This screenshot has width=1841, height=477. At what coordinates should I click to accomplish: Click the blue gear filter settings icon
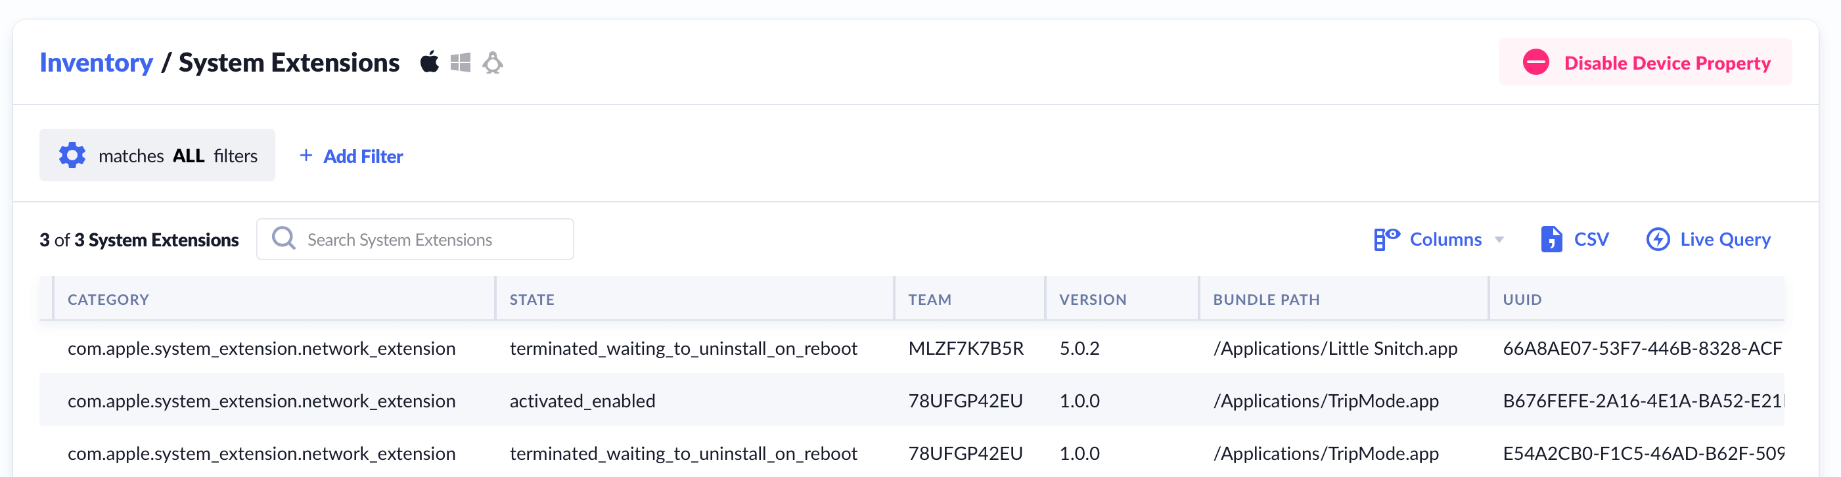tap(72, 155)
